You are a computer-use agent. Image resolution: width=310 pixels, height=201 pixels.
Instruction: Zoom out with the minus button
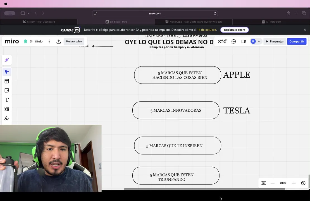click(x=273, y=183)
